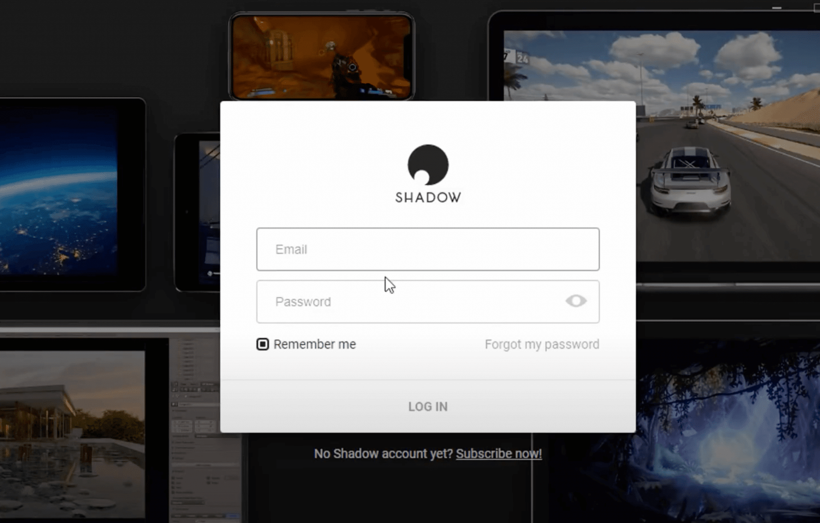
Task: Click the maximize window icon at corner
Action: pos(817,8)
